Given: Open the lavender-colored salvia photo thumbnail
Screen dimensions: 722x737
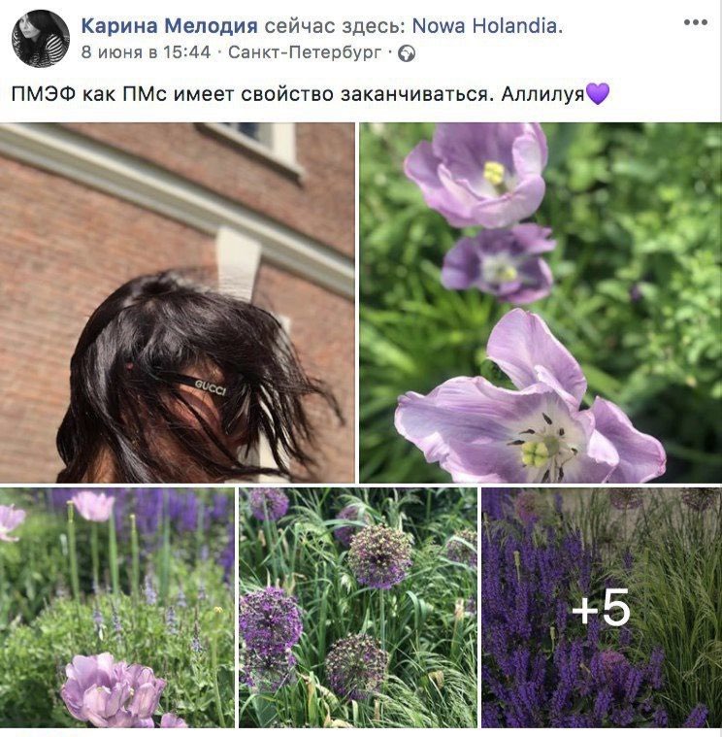Looking at the screenshot, I should click(602, 607).
